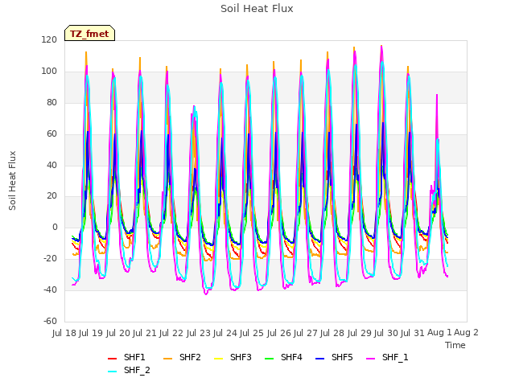
Task: Click the Jul 20 x-axis label
Action: pyautogui.click(x=117, y=333)
